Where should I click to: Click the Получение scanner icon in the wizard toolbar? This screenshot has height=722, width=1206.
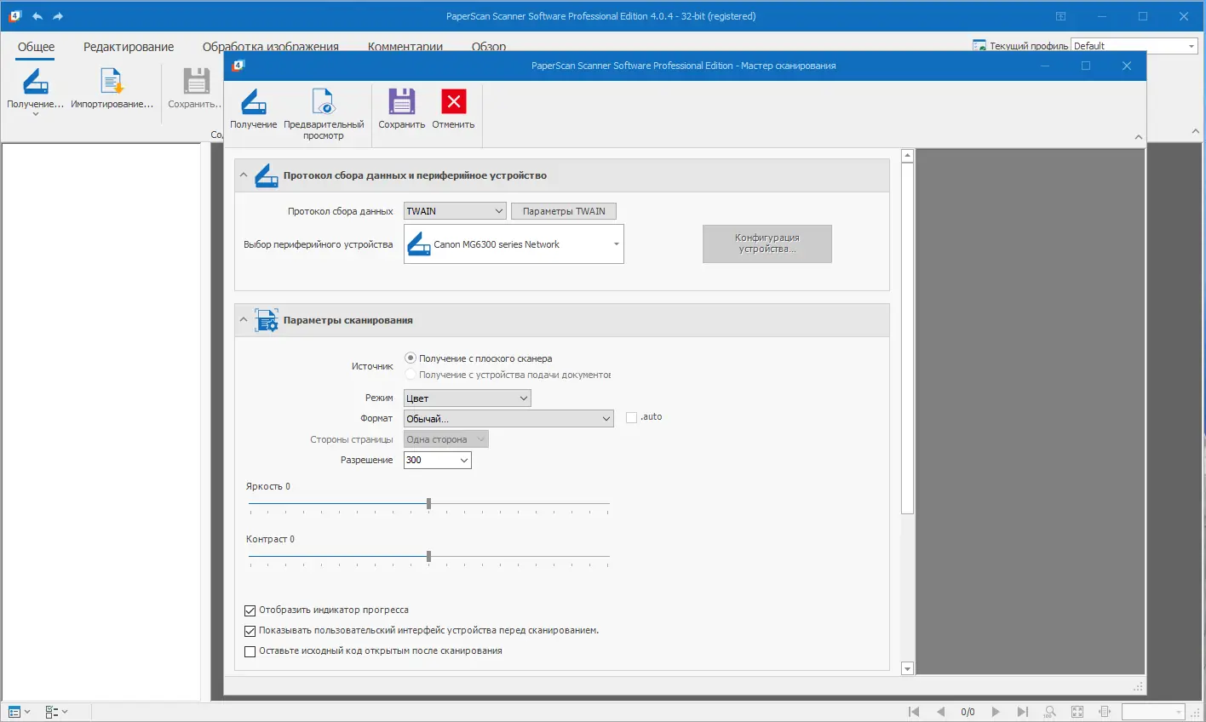pos(254,102)
